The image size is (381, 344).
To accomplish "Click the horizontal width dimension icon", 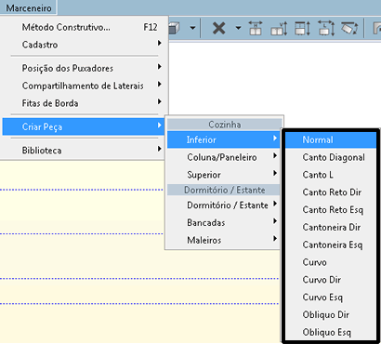I will point(256,28).
